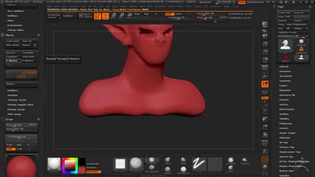Image resolution: width=315 pixels, height=177 pixels.
Task: Choose the Move transform icon in top shelf
Action: pyautogui.click(x=113, y=16)
